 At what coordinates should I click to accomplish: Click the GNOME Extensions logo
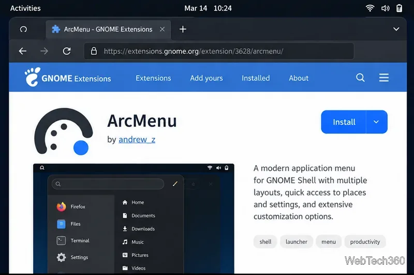(68, 77)
